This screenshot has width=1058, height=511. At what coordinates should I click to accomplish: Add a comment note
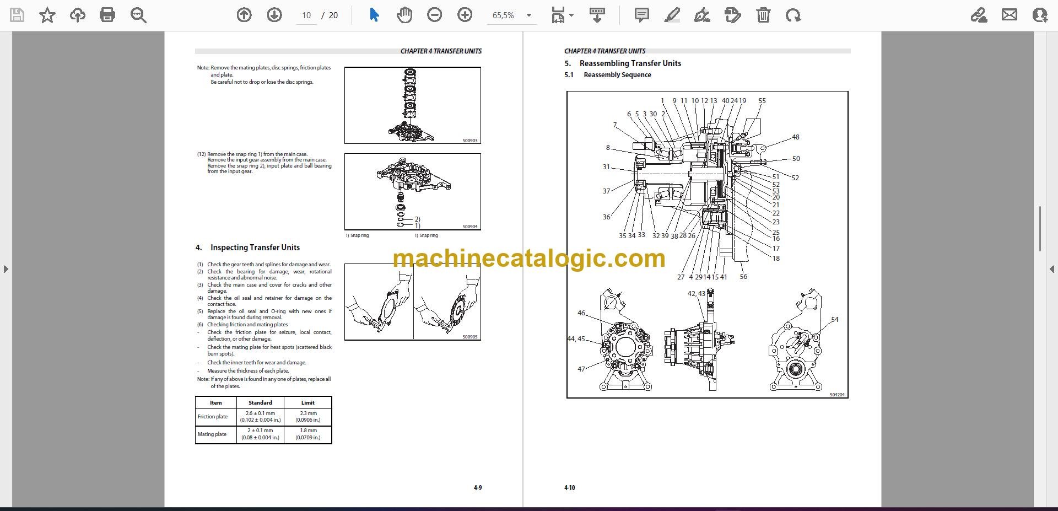click(x=642, y=15)
